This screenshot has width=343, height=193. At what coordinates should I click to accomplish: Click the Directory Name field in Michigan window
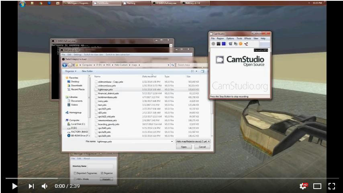click(100, 167)
